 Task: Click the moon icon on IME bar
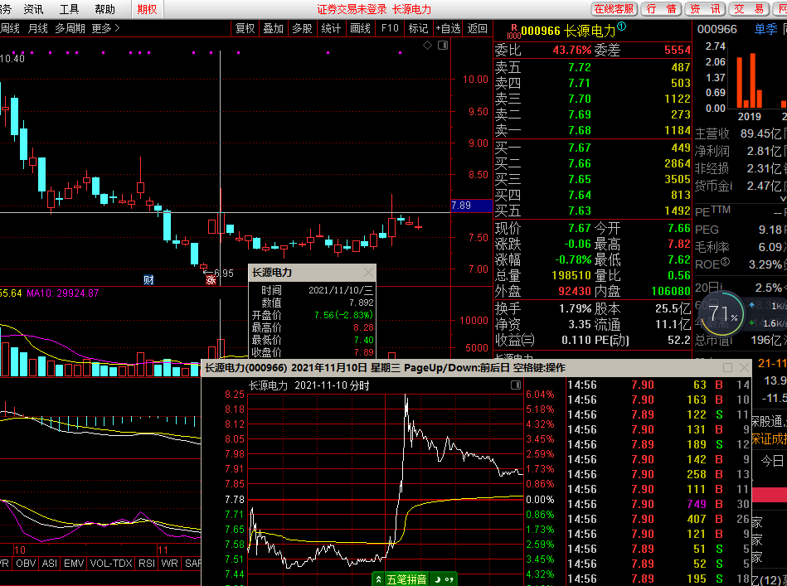[x=438, y=579]
